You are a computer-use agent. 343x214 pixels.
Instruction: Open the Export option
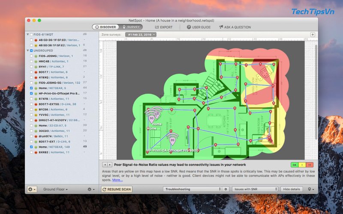[164, 27]
